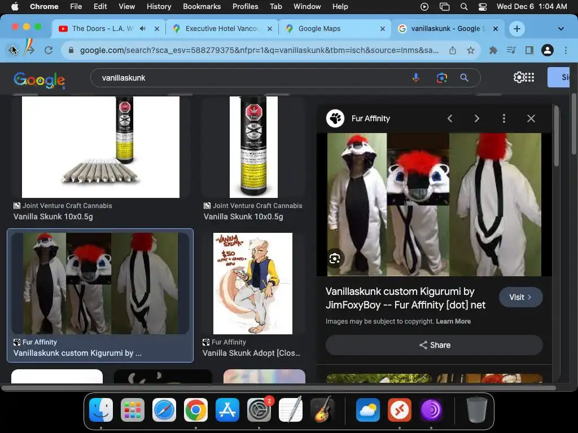
Task: Open the Bookmarks menu
Action: 202,7
